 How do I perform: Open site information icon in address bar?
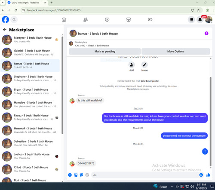pos(24,10)
